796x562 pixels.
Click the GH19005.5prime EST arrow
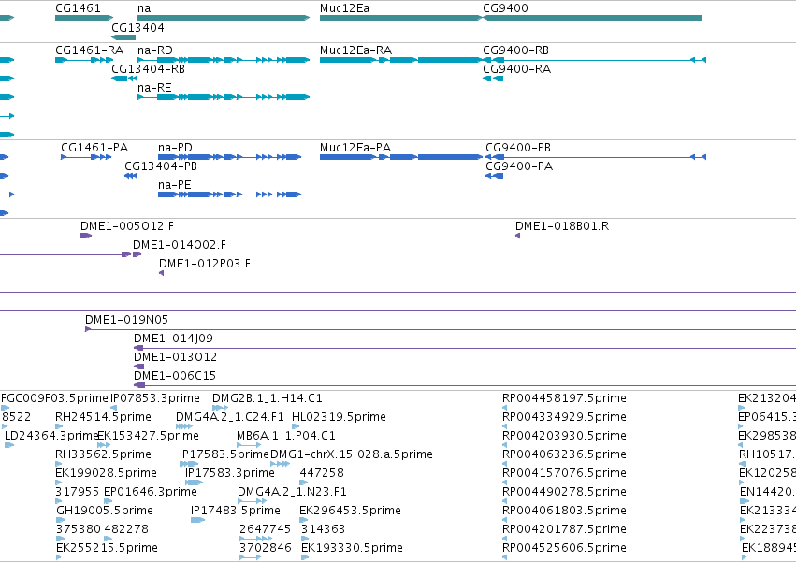coord(61,520)
